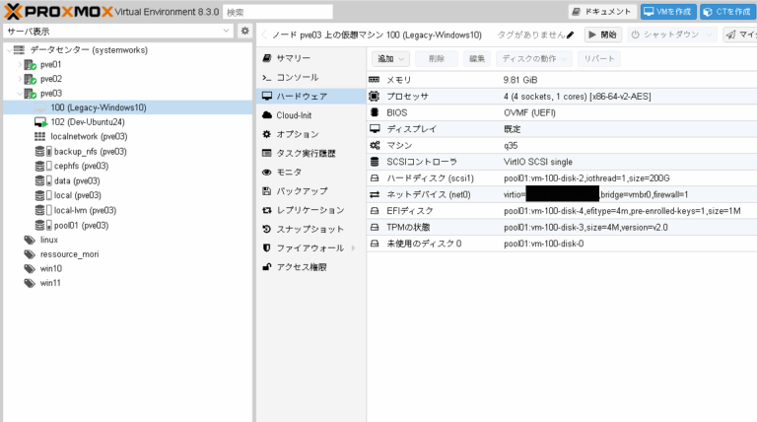Open the バックアップ backup tab
The height and width of the screenshot is (422, 757).
click(x=310, y=191)
